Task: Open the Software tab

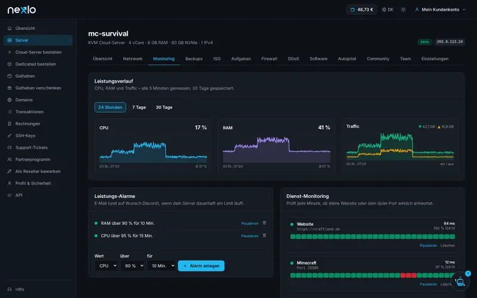Action: pos(318,58)
